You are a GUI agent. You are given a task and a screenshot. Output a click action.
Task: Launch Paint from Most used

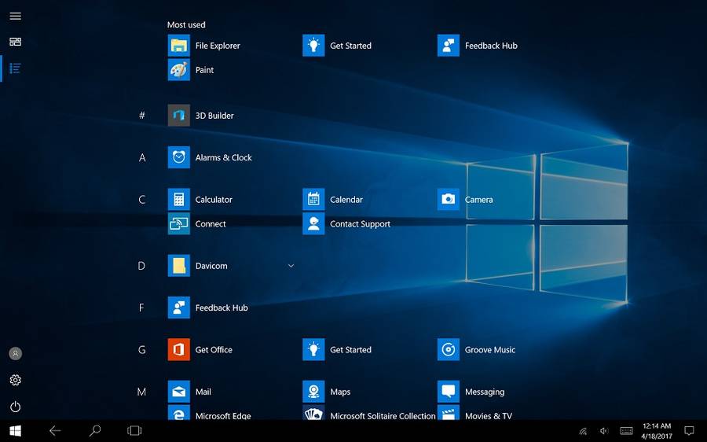(x=179, y=70)
